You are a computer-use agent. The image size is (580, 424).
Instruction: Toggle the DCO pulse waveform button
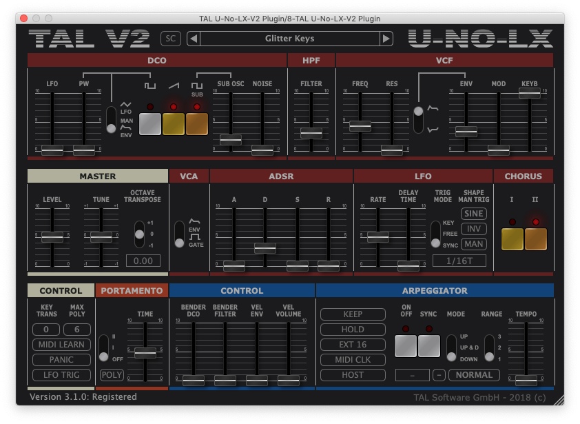click(149, 123)
